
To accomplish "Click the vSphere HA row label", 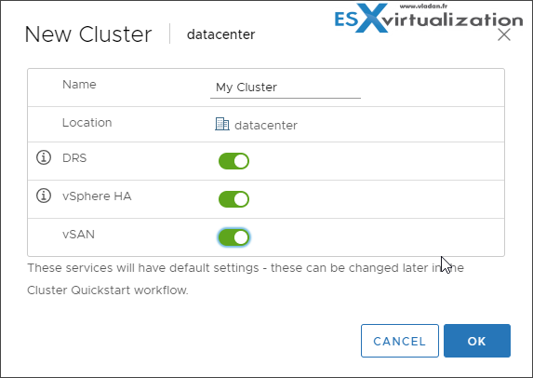I will 97,196.
